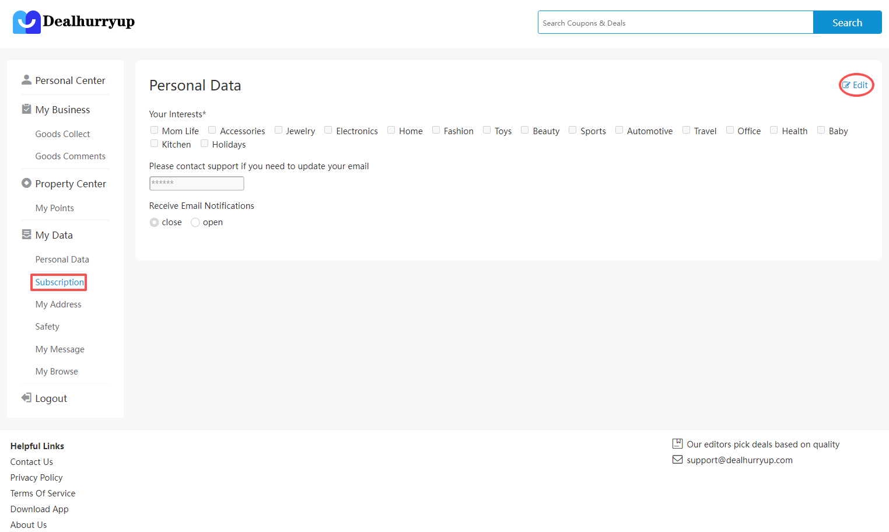Image resolution: width=889 pixels, height=532 pixels.
Task: Click the Edit pencil icon
Action: pos(846,85)
